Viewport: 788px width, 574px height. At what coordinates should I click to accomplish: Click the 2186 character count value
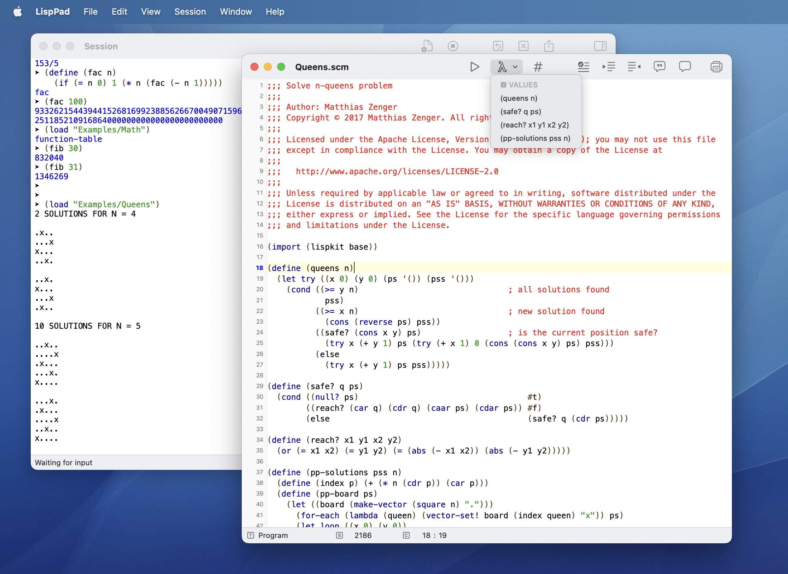(363, 535)
